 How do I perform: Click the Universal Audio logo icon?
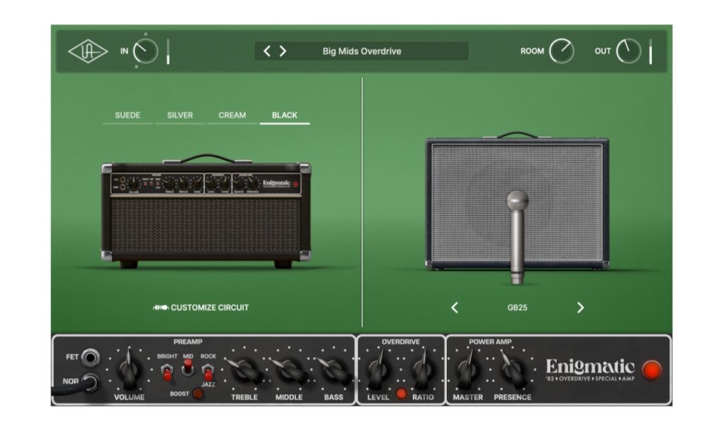tap(87, 51)
